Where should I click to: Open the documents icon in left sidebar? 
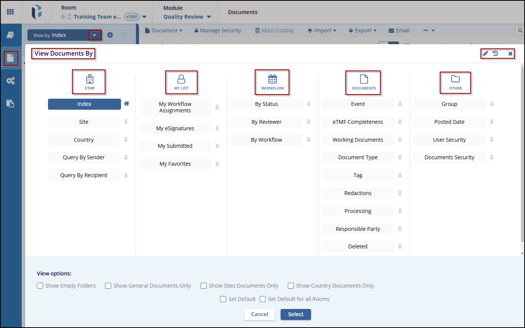click(x=11, y=58)
